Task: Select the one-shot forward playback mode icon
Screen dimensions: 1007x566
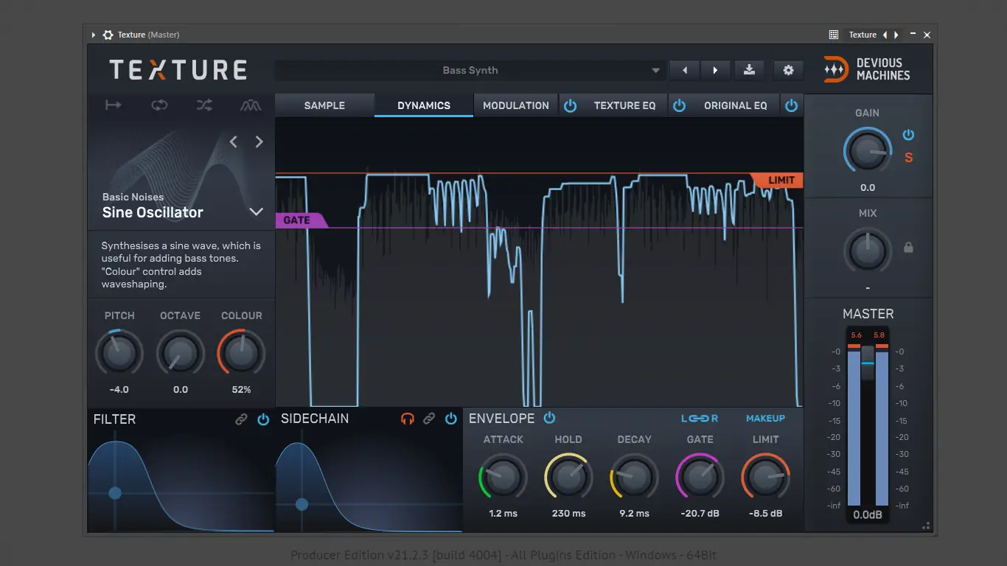Action: [114, 105]
